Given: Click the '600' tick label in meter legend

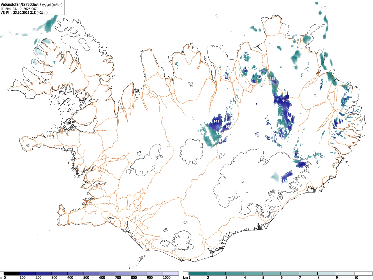Looking at the screenshot, I should tap(102, 278).
